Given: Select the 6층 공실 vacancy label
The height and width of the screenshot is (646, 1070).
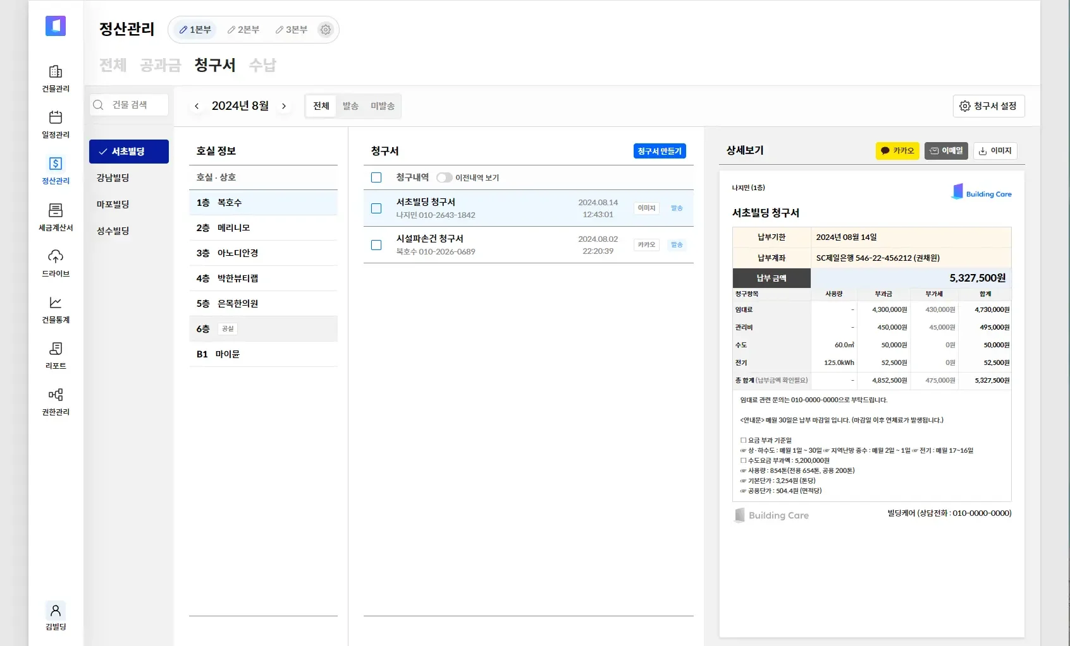Looking at the screenshot, I should [x=228, y=328].
